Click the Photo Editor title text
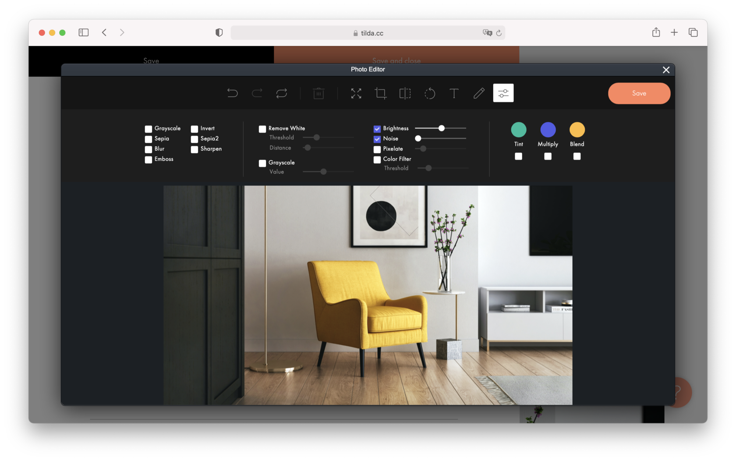This screenshot has height=461, width=736. [x=368, y=69]
